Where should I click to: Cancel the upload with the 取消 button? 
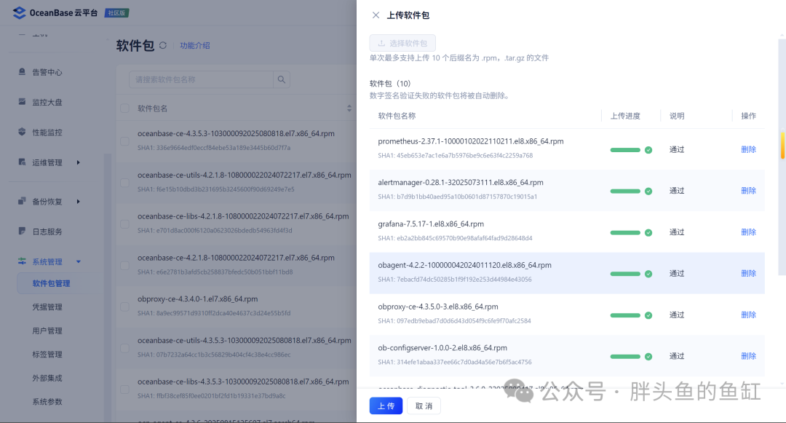click(x=424, y=406)
